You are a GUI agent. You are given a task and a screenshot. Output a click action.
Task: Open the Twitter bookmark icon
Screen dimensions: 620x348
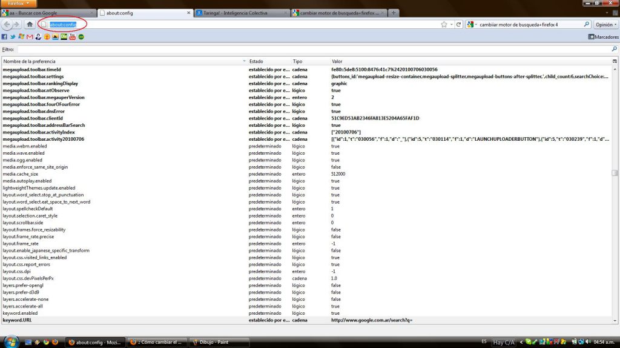pyautogui.click(x=13, y=37)
